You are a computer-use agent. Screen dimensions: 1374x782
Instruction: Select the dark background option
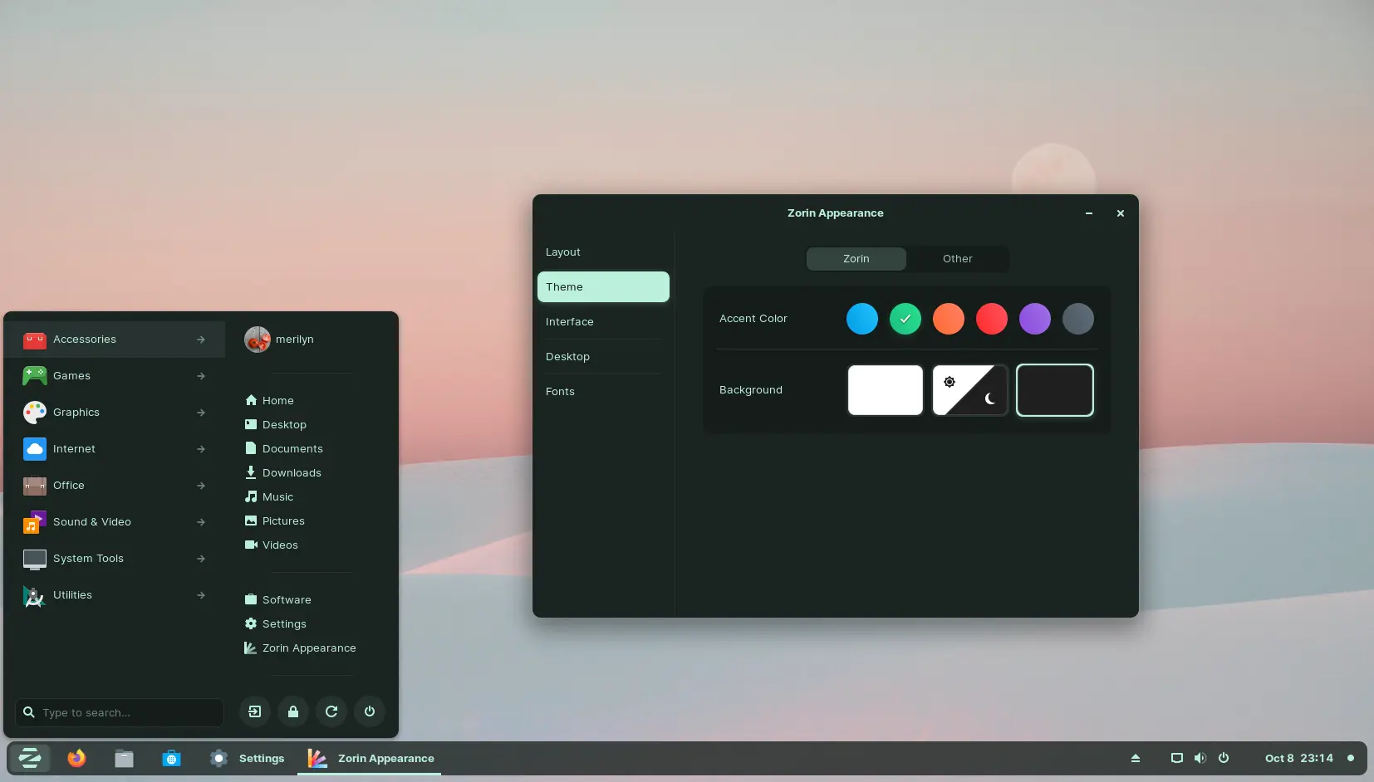[1054, 390]
